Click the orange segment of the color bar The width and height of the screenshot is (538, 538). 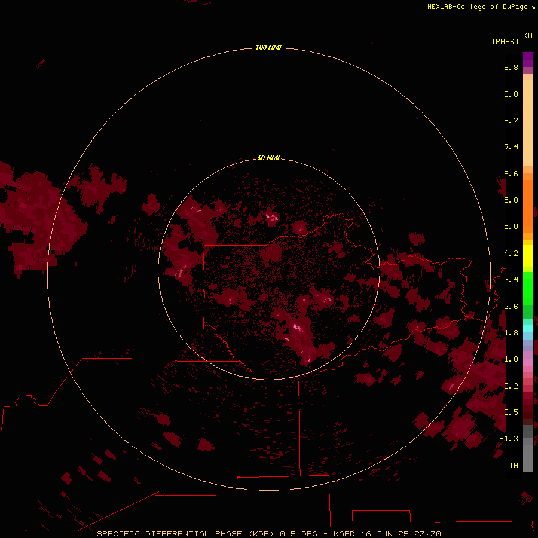(x=528, y=206)
